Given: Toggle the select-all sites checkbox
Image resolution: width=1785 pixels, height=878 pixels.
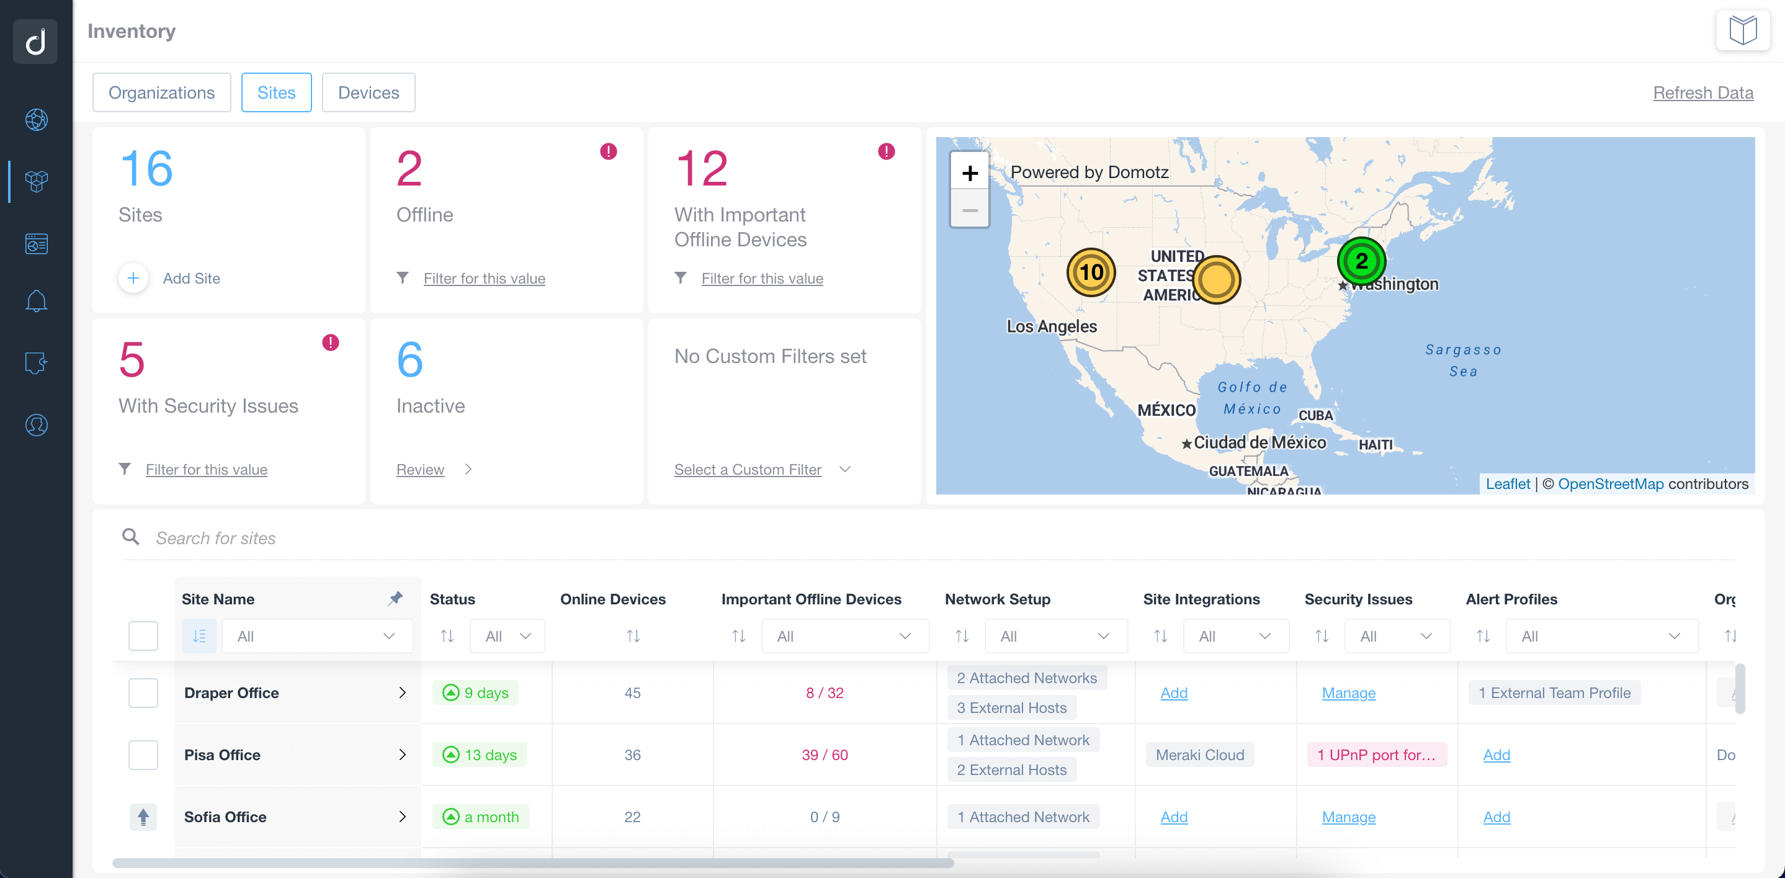Looking at the screenshot, I should tap(143, 635).
